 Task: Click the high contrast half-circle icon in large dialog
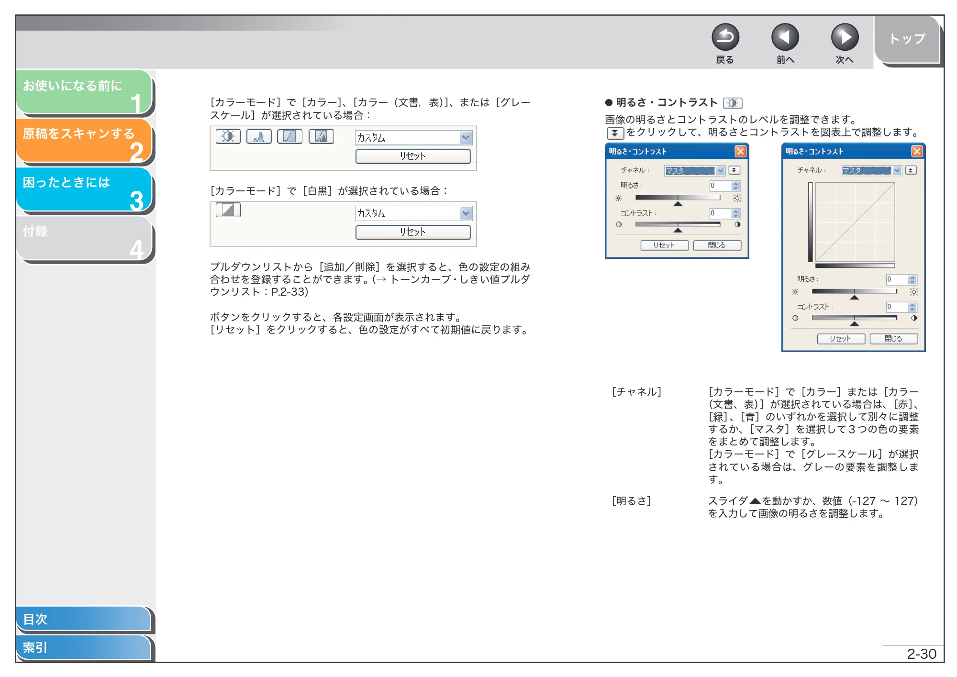coord(914,318)
